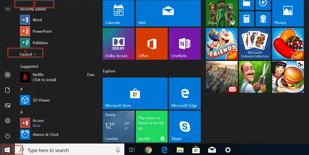Open Documents from the Start side rail

click(x=8, y=90)
